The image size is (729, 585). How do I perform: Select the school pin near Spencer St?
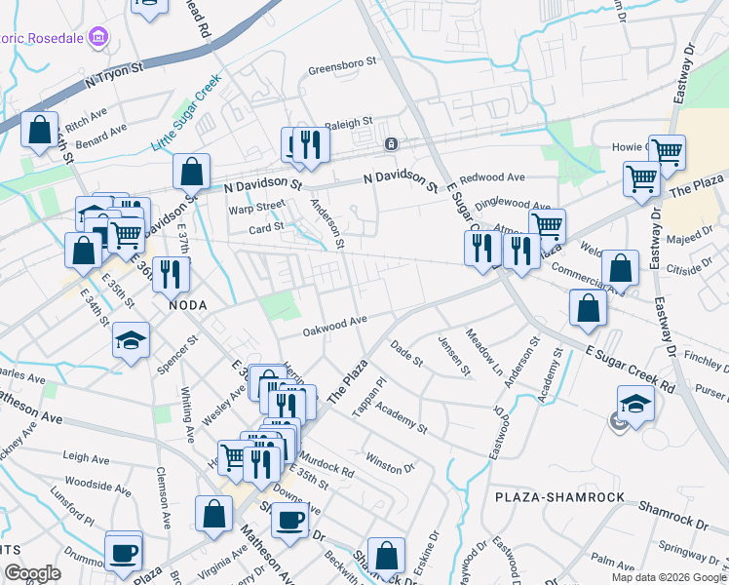click(x=132, y=343)
